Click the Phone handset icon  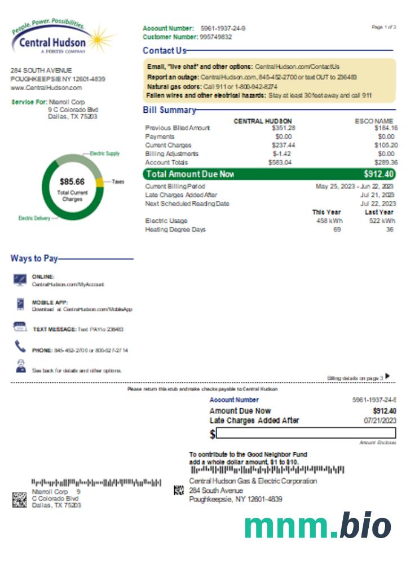20,347
